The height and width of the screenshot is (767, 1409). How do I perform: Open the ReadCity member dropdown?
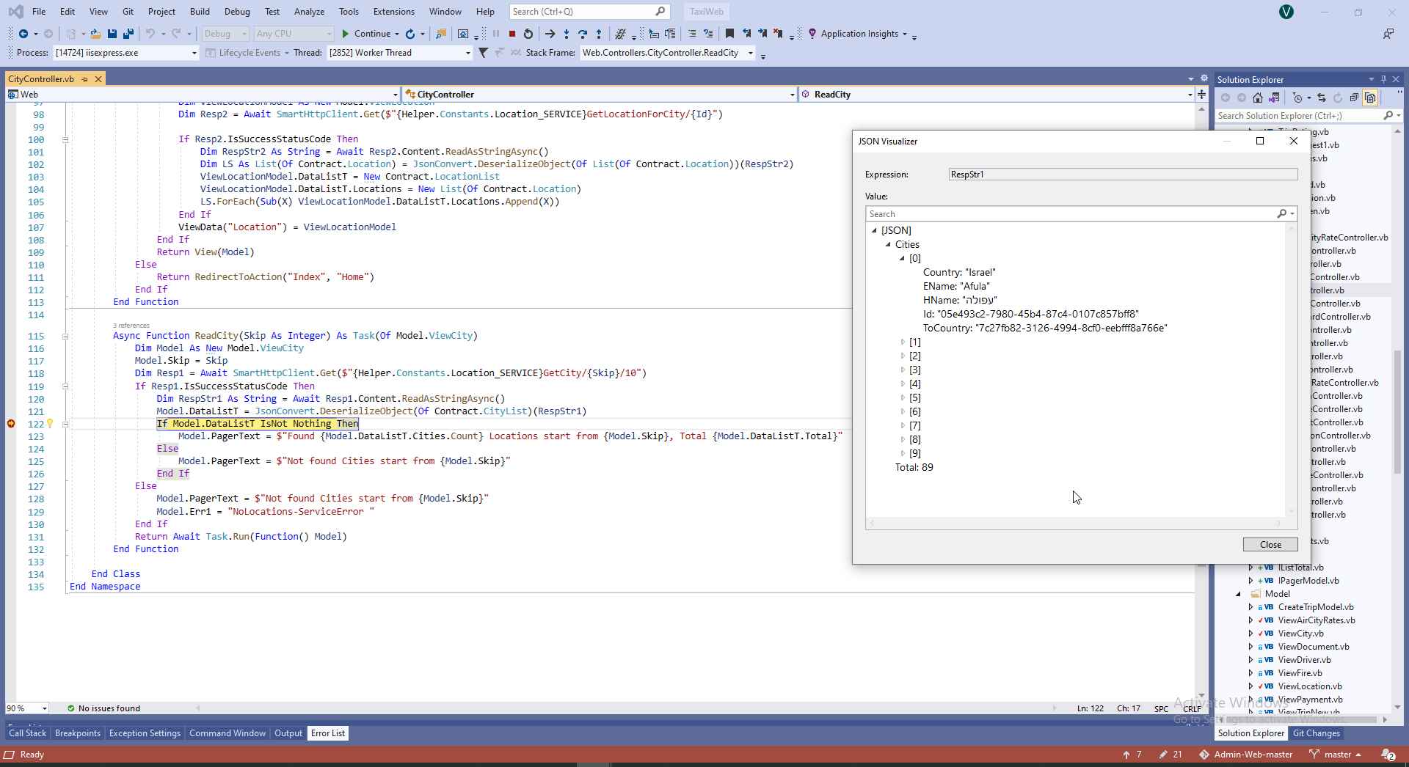(1190, 95)
